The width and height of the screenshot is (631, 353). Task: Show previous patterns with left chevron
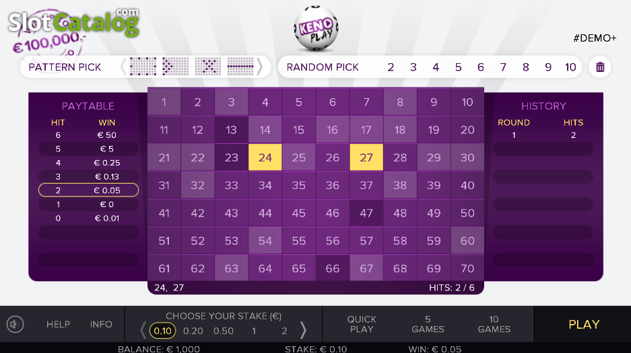pyautogui.click(x=123, y=67)
